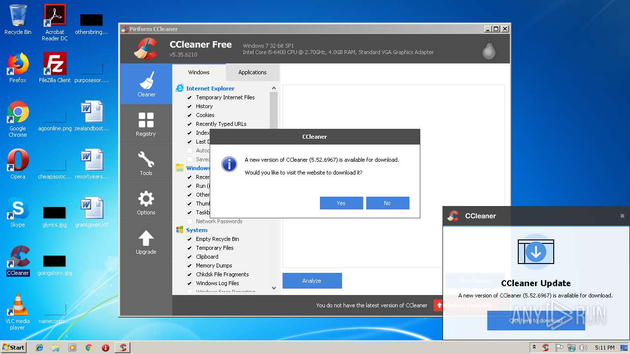Click the Internet Explorer section icon
The height and width of the screenshot is (354, 630).
[180, 88]
